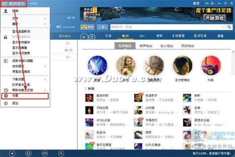Expand the 下载设置 submenu
This screenshot has width=235, height=157.
pyautogui.click(x=25, y=79)
